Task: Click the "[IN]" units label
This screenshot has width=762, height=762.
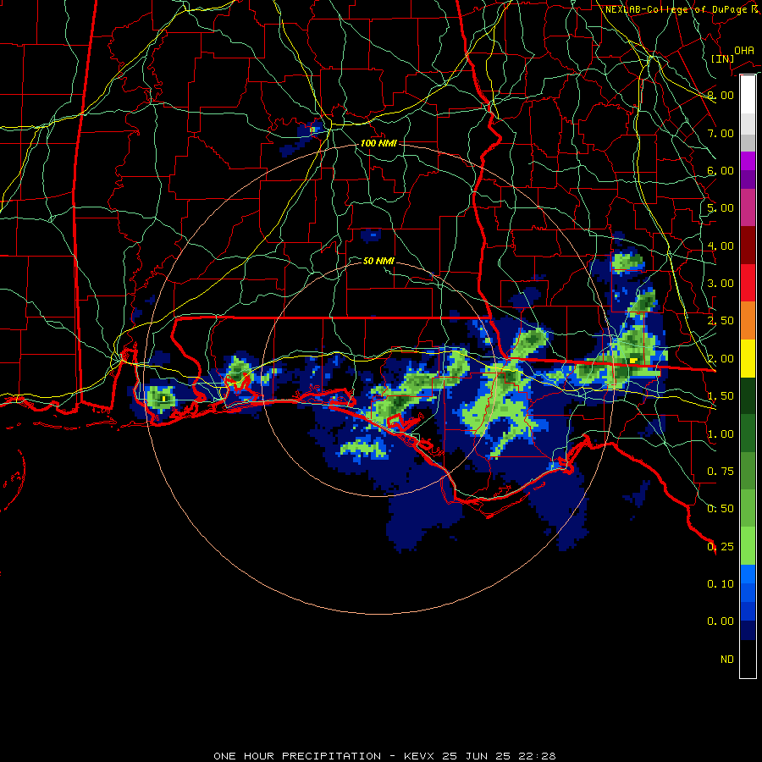Action: coord(723,58)
